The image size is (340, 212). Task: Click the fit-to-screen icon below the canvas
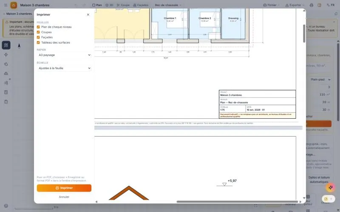click(x=256, y=206)
